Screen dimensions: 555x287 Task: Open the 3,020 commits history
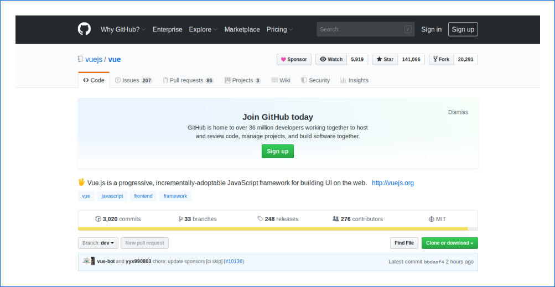pyautogui.click(x=118, y=219)
